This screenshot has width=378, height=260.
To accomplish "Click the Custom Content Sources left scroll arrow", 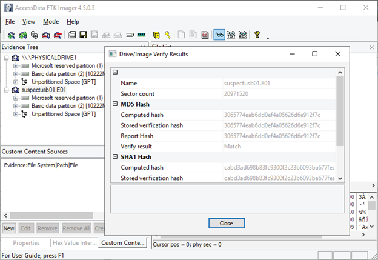I will point(5,215).
